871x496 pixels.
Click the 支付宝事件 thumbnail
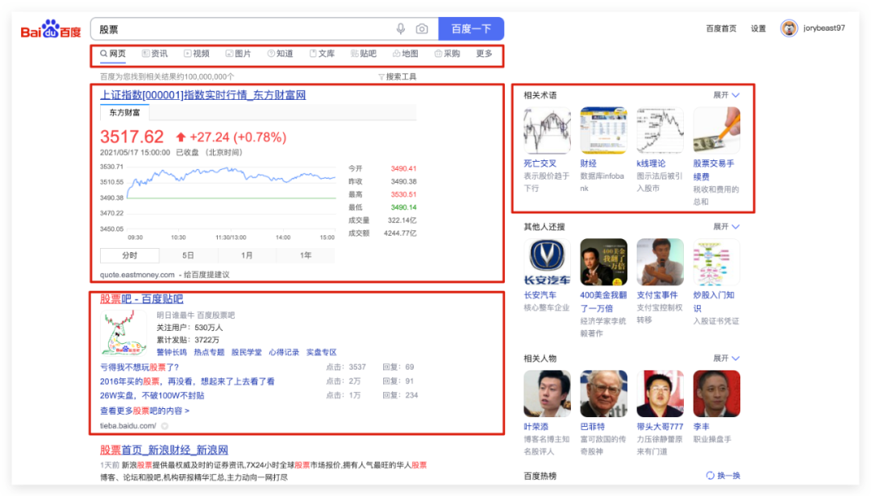(660, 262)
